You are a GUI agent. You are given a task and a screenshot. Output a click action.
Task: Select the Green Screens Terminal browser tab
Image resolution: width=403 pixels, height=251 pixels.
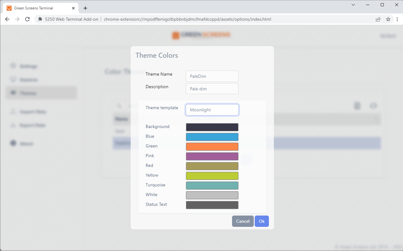[38, 8]
